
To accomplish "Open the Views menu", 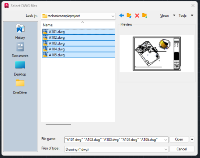I will (x=164, y=16).
